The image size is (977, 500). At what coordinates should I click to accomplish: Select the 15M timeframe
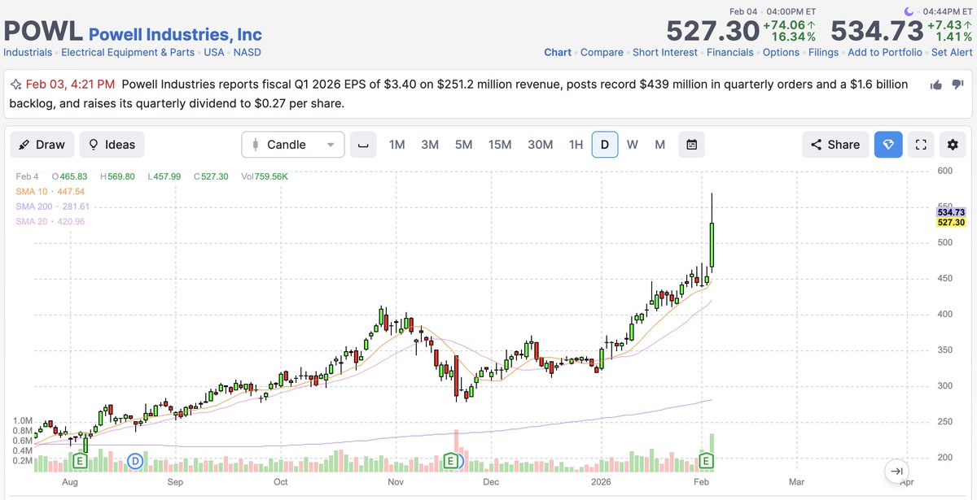coord(500,145)
